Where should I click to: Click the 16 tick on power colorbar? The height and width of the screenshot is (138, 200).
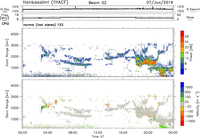pyautogui.click(x=186, y=53)
